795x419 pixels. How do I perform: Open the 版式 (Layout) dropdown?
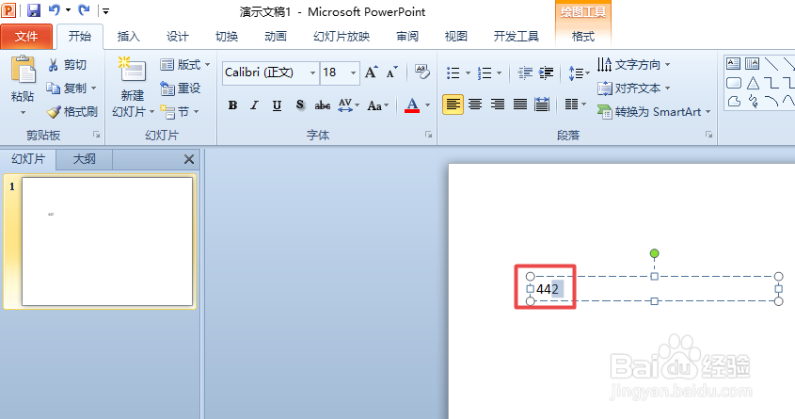[185, 64]
